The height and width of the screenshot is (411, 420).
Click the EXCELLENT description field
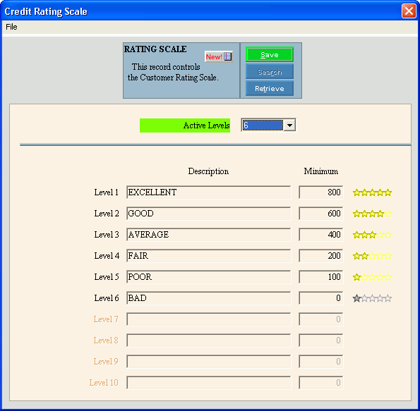[x=209, y=192]
